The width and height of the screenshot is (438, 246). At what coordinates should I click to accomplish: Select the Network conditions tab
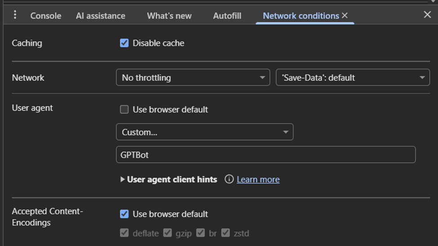tap(301, 16)
